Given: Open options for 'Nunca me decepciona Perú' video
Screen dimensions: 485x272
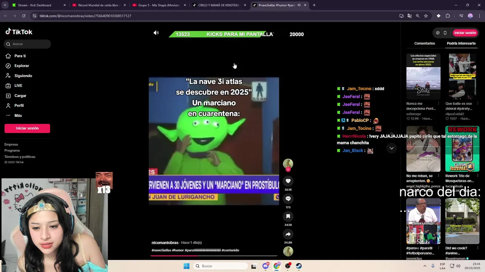Looking at the screenshot, I should pyautogui.click(x=438, y=104).
